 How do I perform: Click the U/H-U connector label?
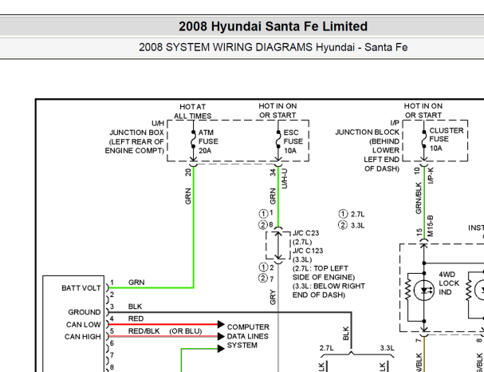pos(285,179)
